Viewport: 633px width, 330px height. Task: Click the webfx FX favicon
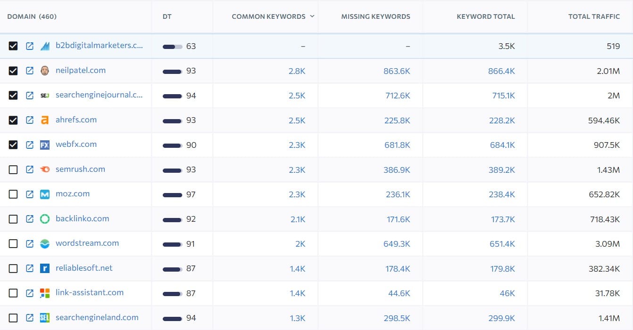[45, 145]
